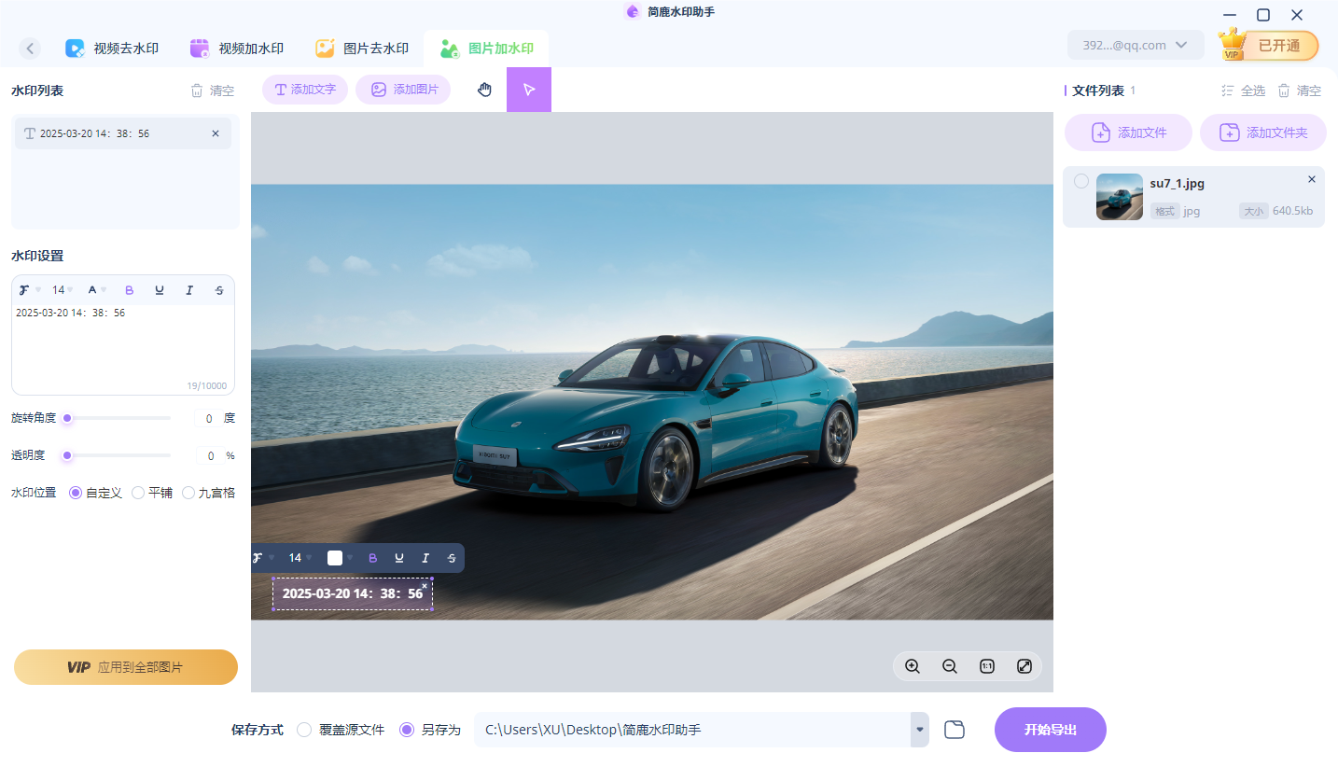
Task: Open font size dropdown on canvas toolbar
Action: coord(300,558)
